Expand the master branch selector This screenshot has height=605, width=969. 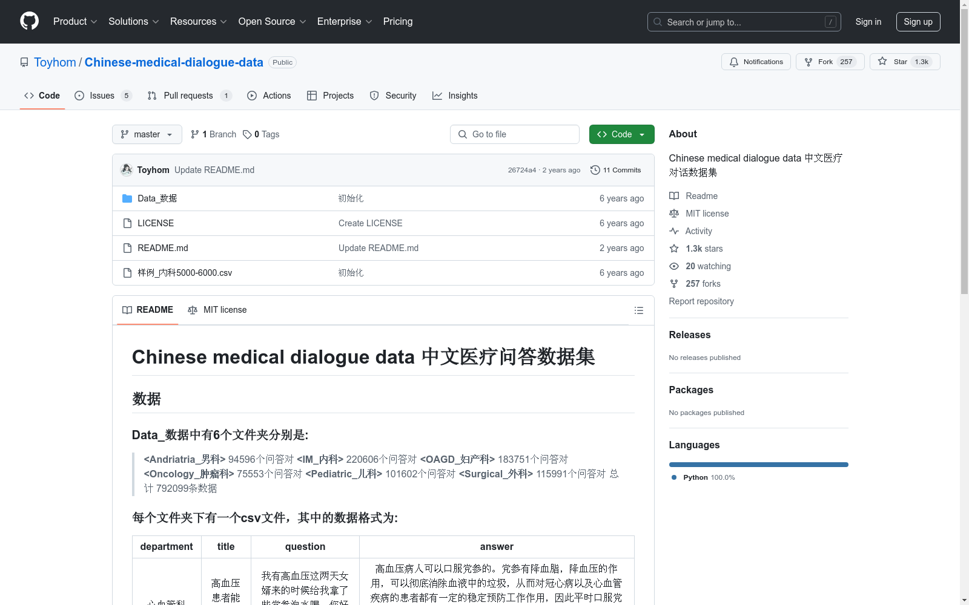pos(147,134)
